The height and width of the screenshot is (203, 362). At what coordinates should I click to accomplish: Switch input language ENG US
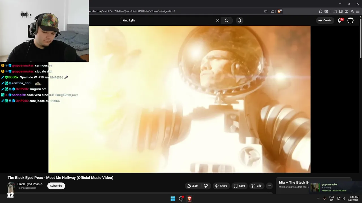(x=331, y=198)
